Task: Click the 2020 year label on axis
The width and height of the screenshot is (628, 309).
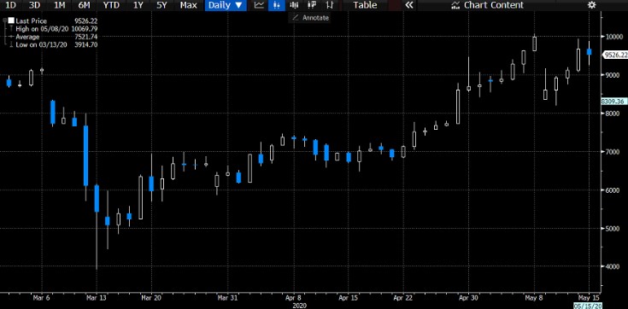Action: (300, 305)
